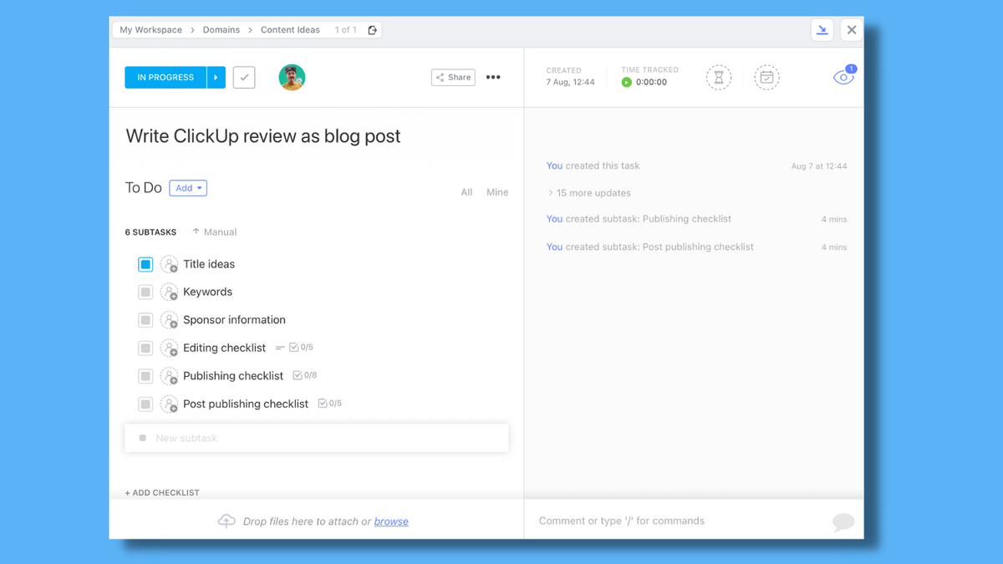Open the 0/5 counter on Post publishing checklist
Image resolution: width=1003 pixels, height=564 pixels.
[x=329, y=404]
